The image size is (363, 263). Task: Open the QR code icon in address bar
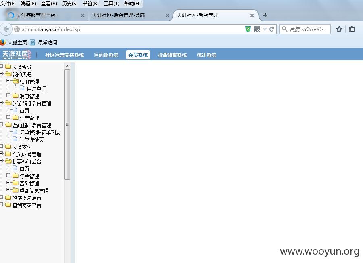(257, 29)
